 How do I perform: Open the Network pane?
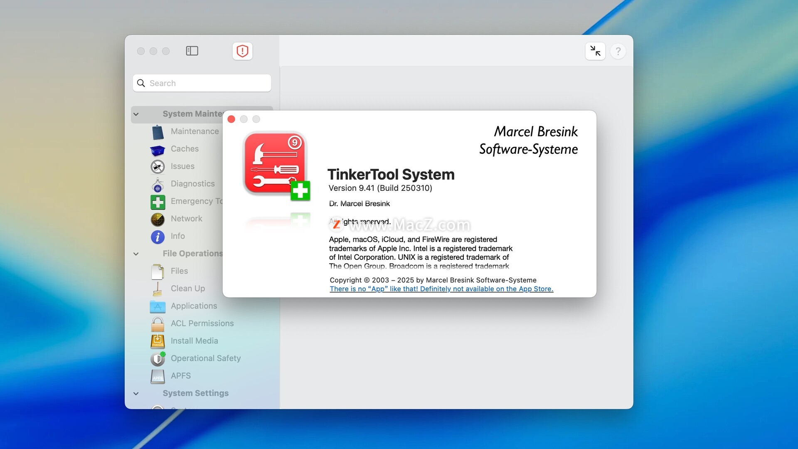click(186, 219)
